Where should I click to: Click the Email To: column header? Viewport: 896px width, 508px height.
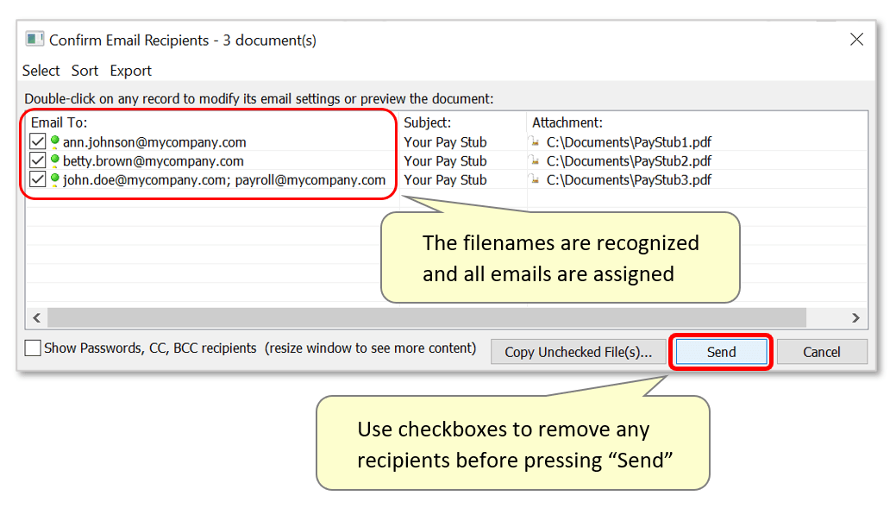pyautogui.click(x=59, y=122)
